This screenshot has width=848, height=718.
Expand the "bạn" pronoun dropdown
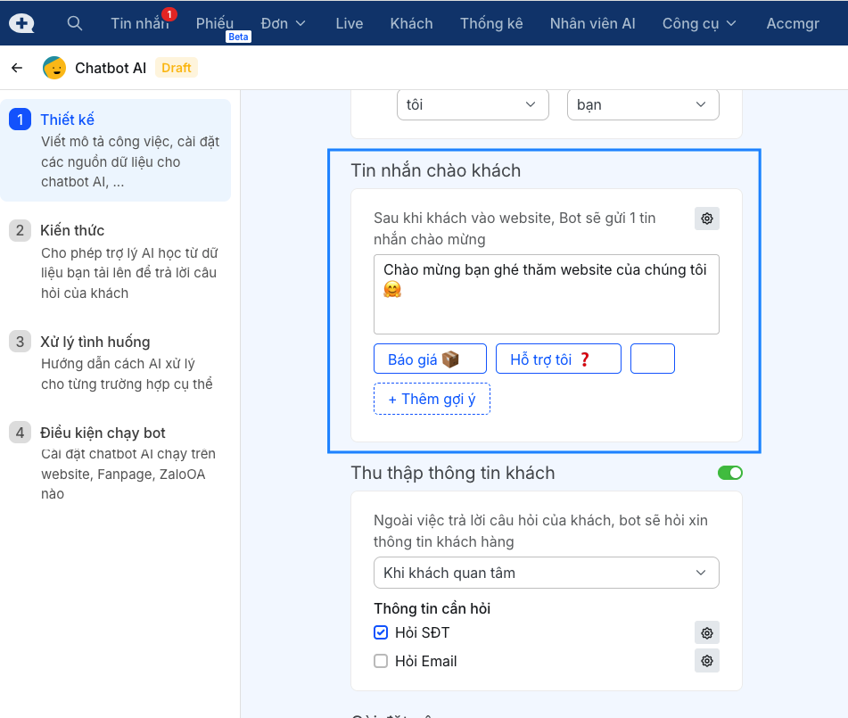tap(642, 104)
